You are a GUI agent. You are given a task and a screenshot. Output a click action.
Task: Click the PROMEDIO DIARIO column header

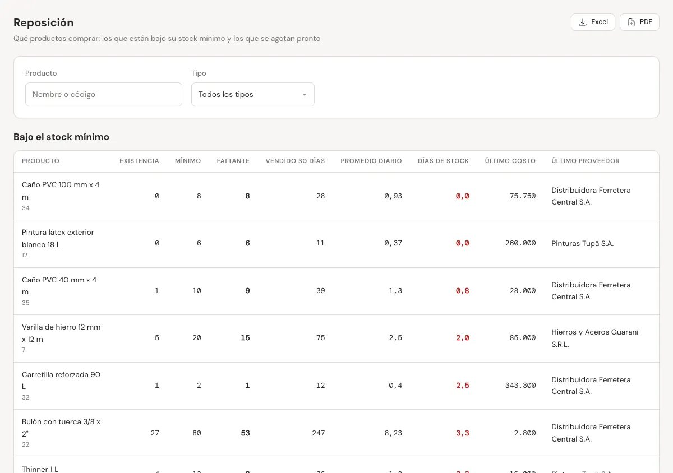pos(371,161)
